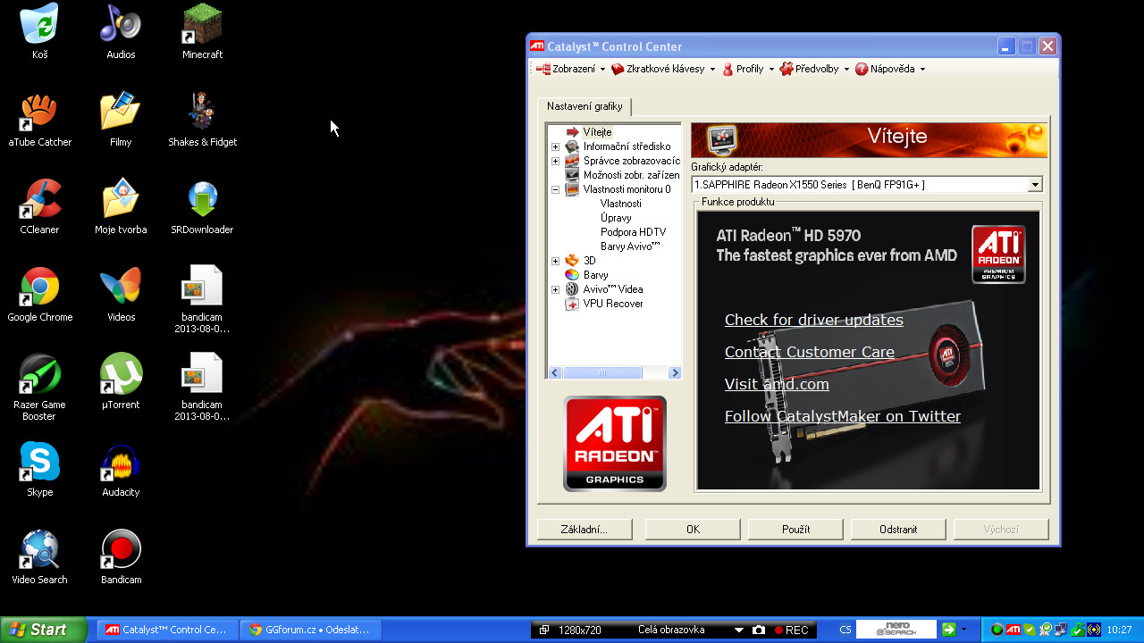The image size is (1144, 643).
Task: Launch the Bandicam desktop shortcut
Action: pyautogui.click(x=121, y=556)
